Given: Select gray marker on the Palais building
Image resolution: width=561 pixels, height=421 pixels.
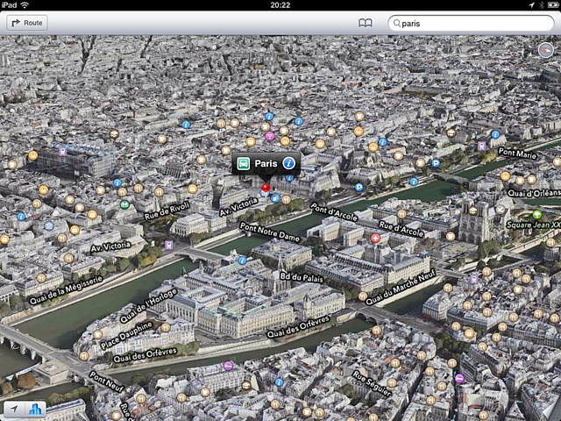Looking at the screenshot, I should [249, 292].
